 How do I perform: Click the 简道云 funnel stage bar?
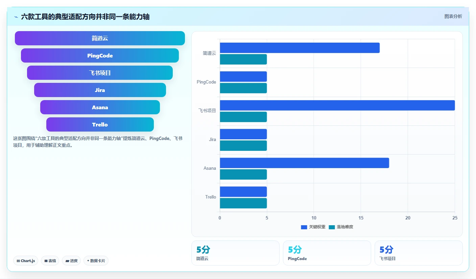point(100,38)
